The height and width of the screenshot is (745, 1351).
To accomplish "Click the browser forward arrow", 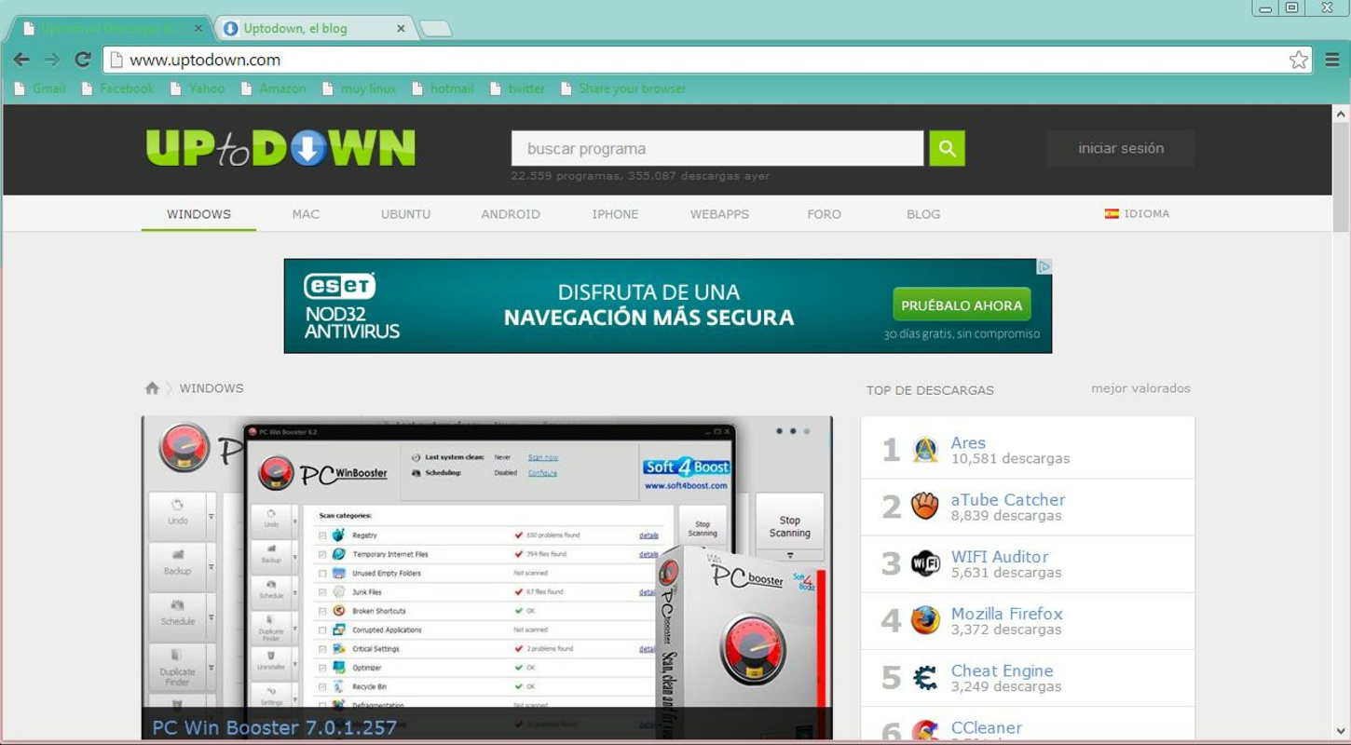I will [x=52, y=60].
